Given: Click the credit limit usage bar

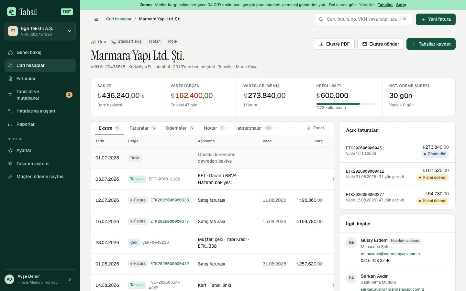Looking at the screenshot, I should [346, 104].
